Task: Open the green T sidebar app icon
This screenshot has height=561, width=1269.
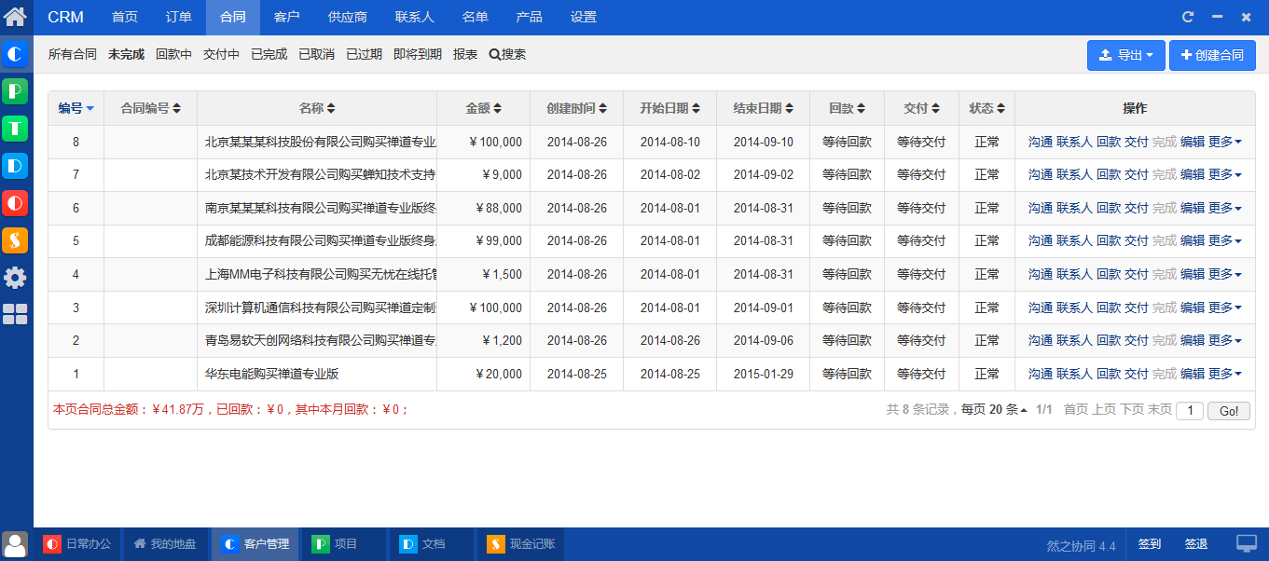Action: (15, 129)
